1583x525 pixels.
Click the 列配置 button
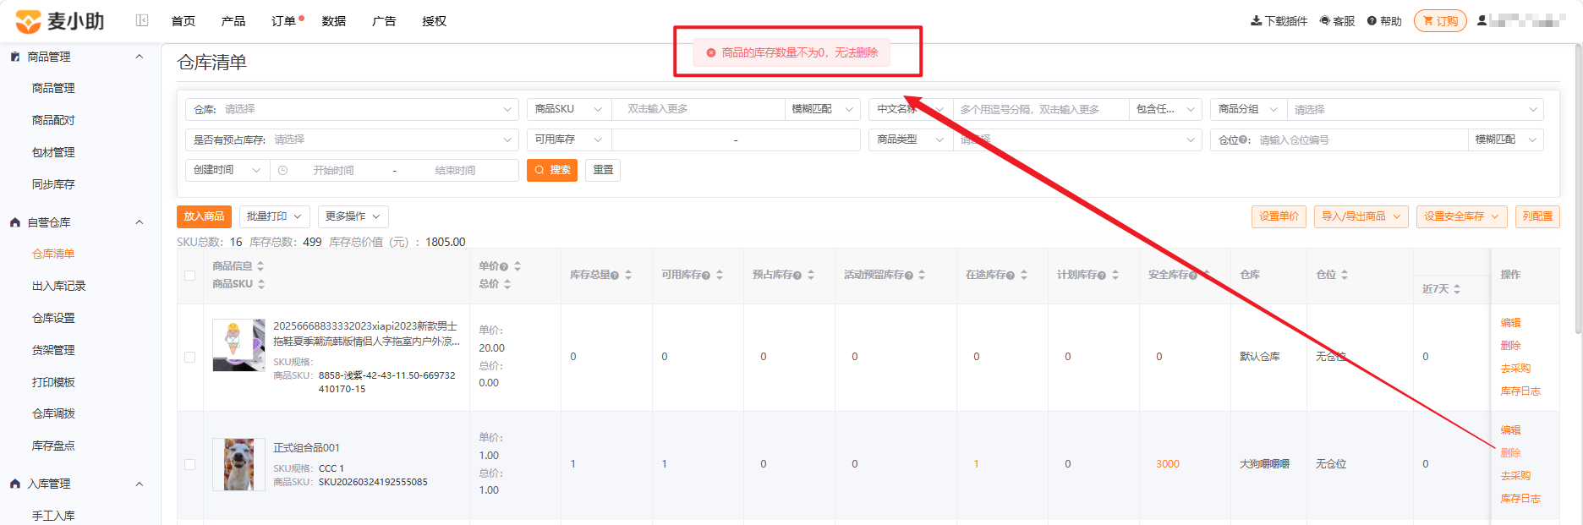pyautogui.click(x=1537, y=216)
